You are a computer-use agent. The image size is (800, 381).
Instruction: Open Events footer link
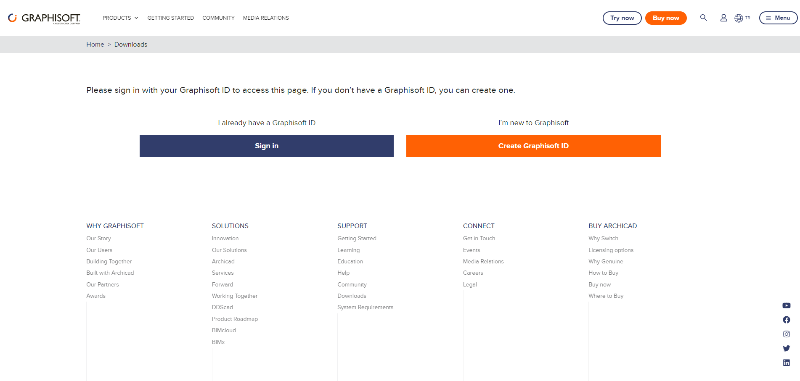point(472,250)
